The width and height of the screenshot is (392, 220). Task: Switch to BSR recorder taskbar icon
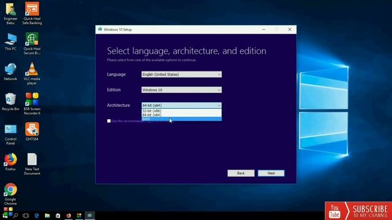[79, 216]
